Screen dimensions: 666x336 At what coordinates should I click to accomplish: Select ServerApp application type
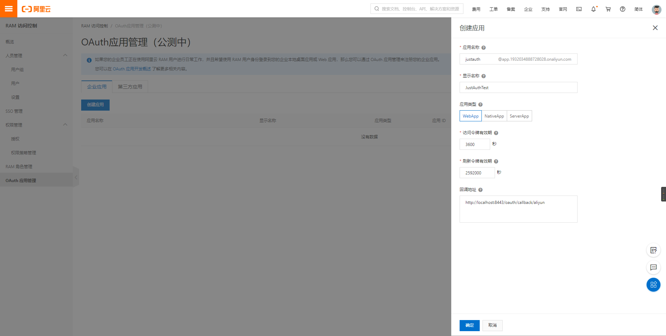[x=519, y=116]
